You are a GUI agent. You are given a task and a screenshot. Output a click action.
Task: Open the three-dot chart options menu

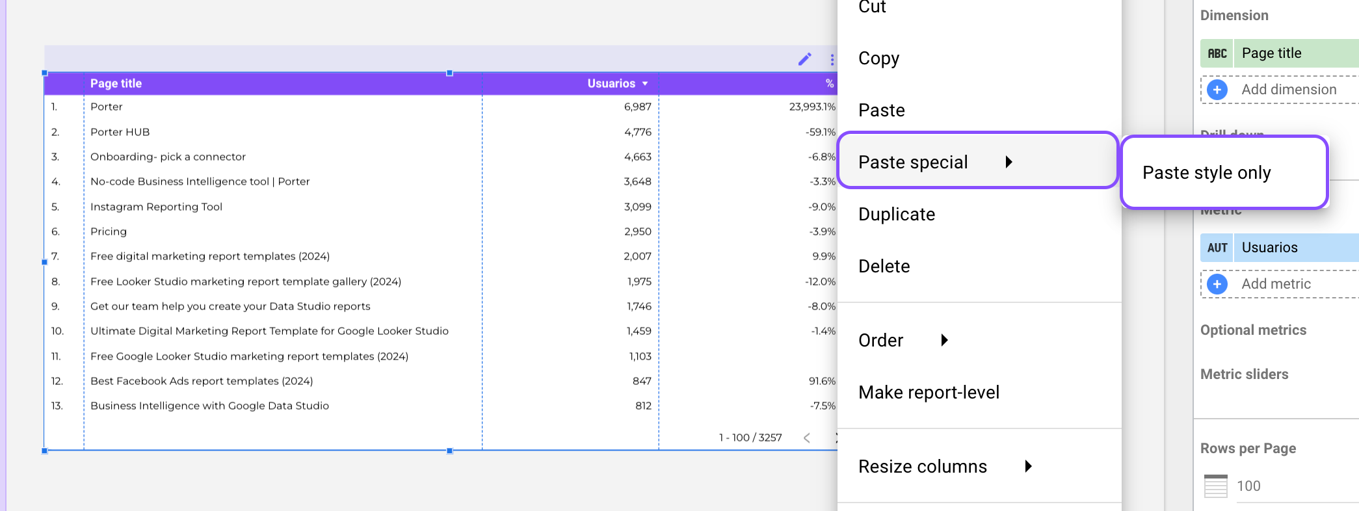pos(832,59)
